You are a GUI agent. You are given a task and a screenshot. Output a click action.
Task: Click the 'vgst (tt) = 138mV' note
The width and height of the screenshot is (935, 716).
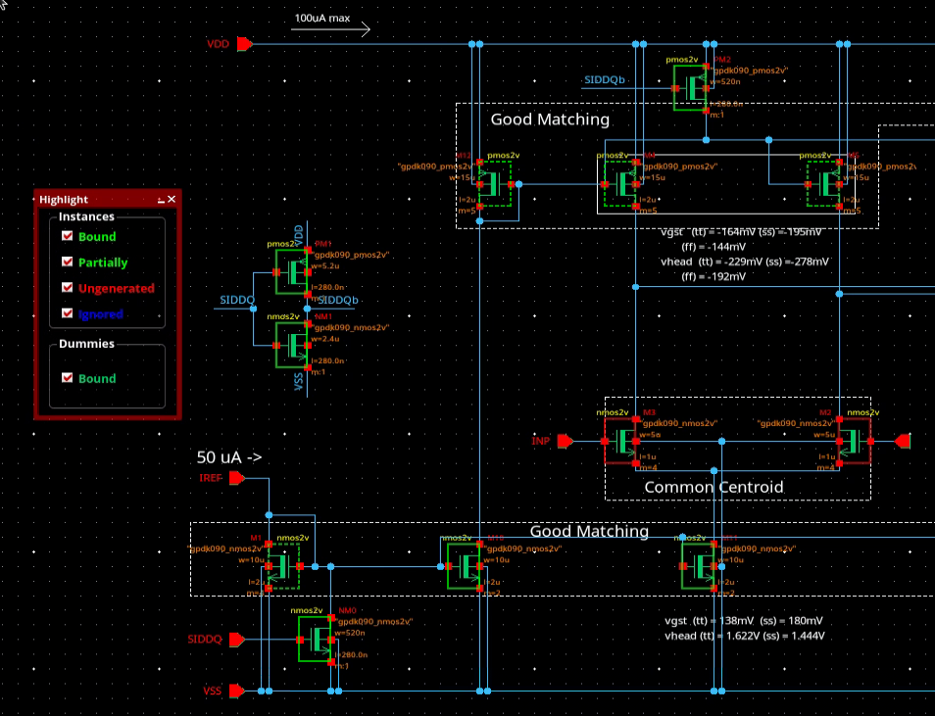(744, 621)
